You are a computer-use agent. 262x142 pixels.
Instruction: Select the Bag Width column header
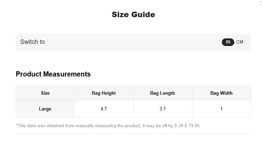pos(222,93)
